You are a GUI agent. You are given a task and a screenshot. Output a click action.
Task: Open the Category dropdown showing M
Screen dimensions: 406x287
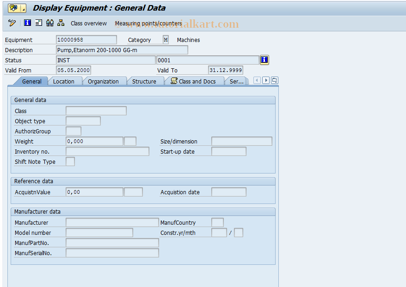165,40
